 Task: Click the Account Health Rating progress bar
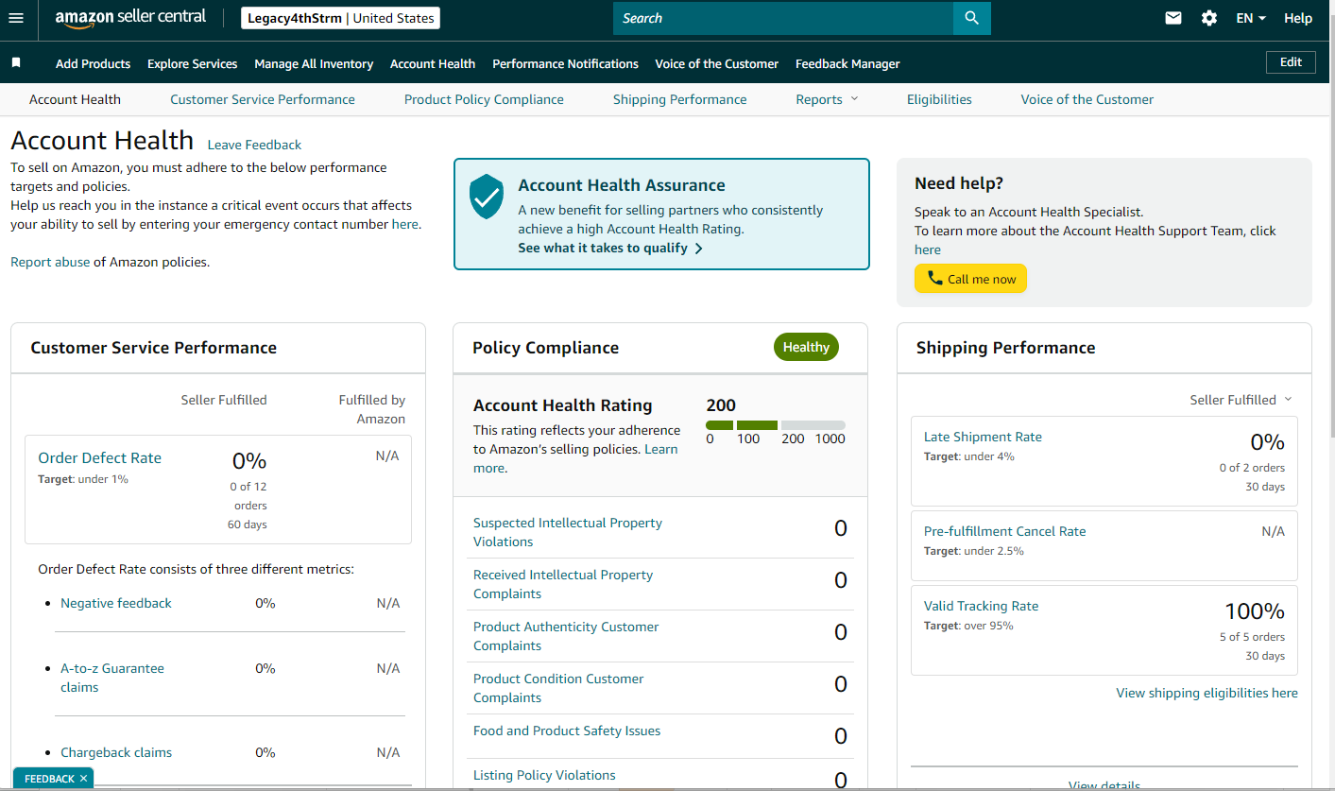click(x=776, y=425)
